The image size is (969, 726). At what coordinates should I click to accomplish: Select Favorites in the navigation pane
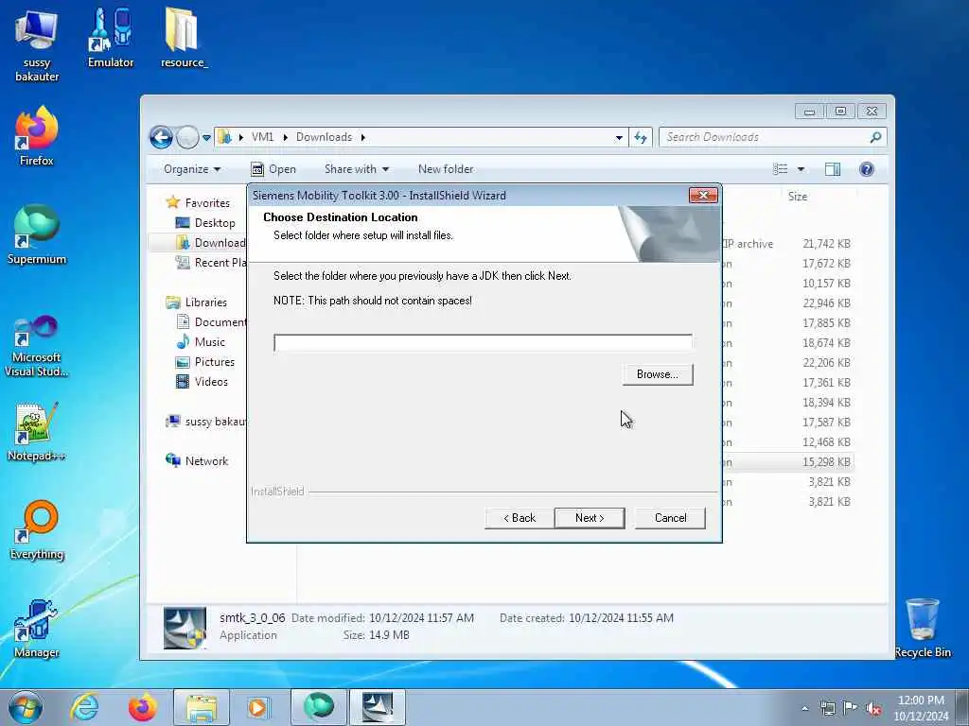(207, 203)
